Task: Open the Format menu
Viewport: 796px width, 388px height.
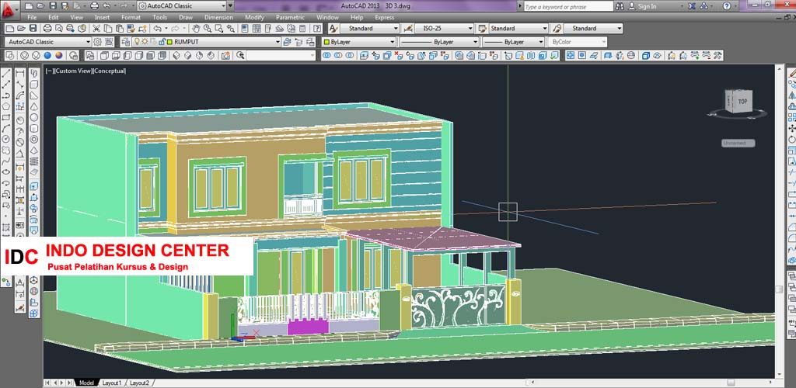Action: coord(131,17)
